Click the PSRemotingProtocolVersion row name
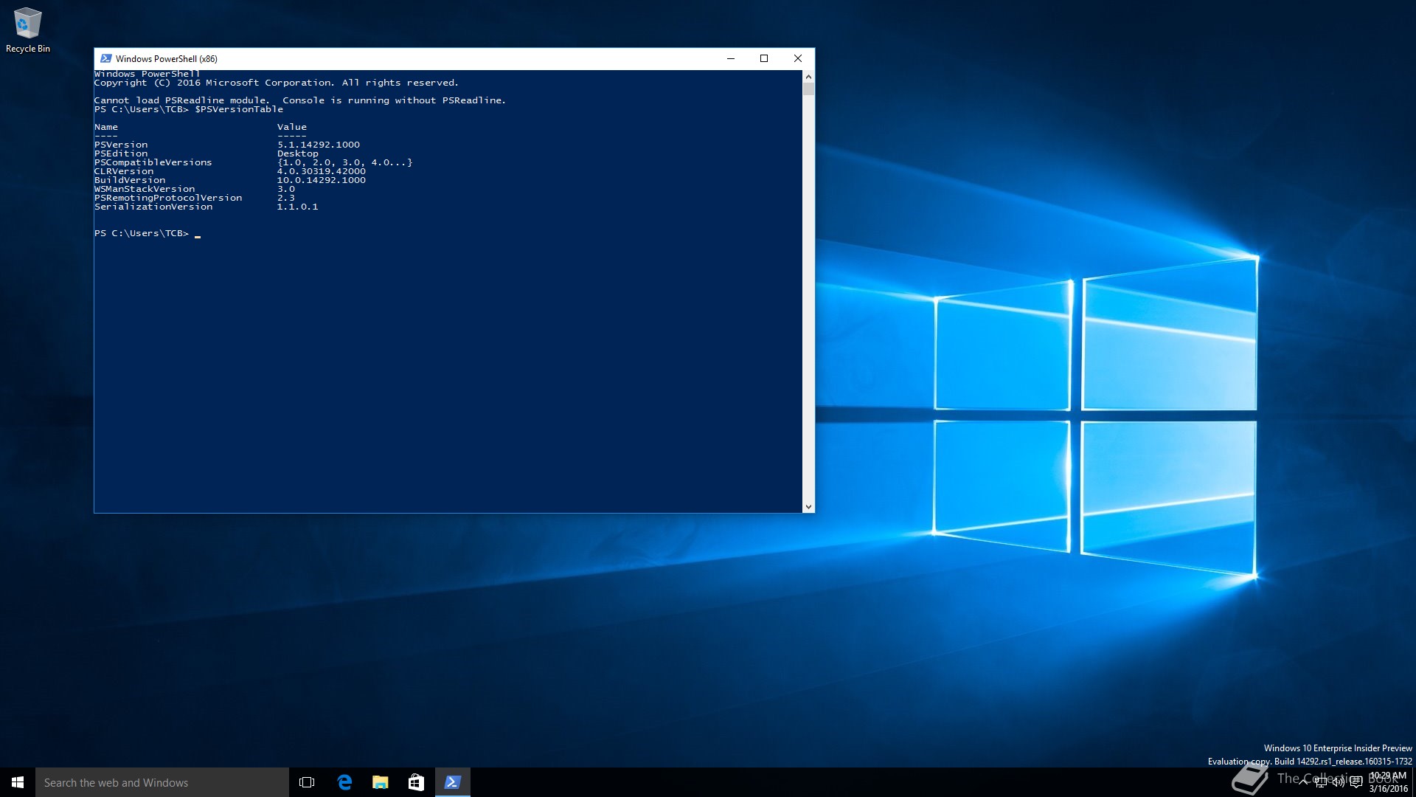Screen dimensions: 1416x797 [x=168, y=198]
